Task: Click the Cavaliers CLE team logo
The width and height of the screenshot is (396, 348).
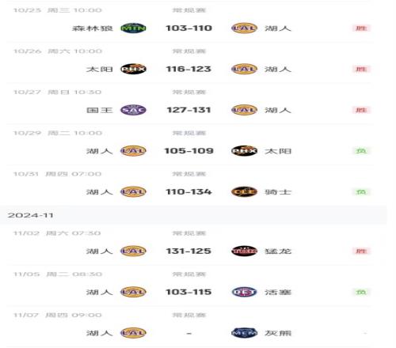Action: pyautogui.click(x=244, y=191)
